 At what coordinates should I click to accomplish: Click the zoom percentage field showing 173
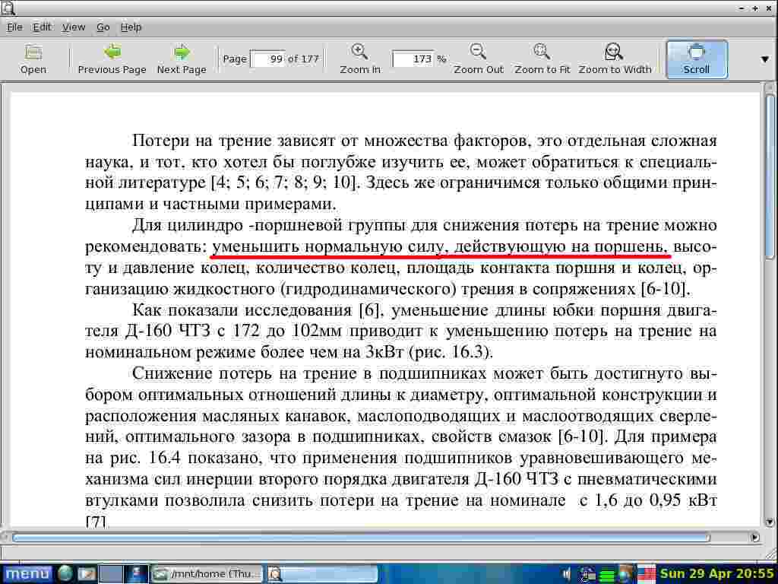click(413, 59)
